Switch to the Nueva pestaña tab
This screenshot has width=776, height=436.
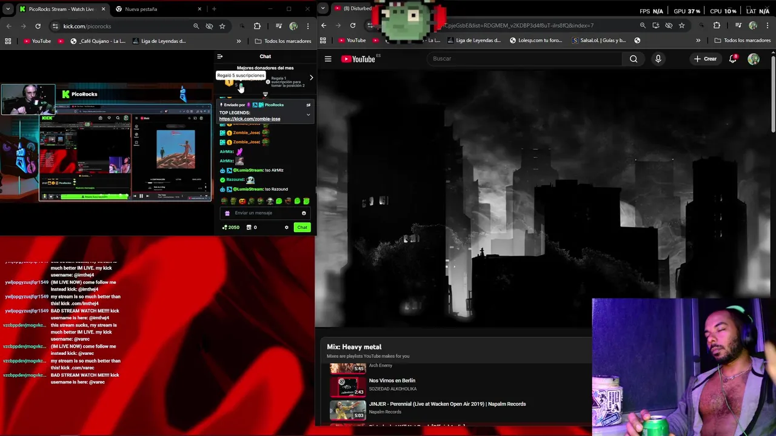[x=158, y=9]
